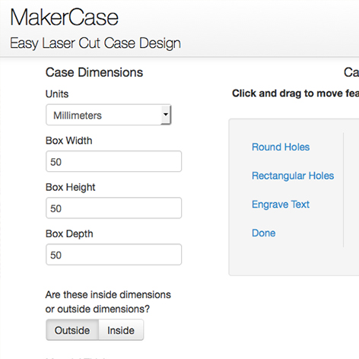Click the Case Dimensions heading

click(94, 72)
